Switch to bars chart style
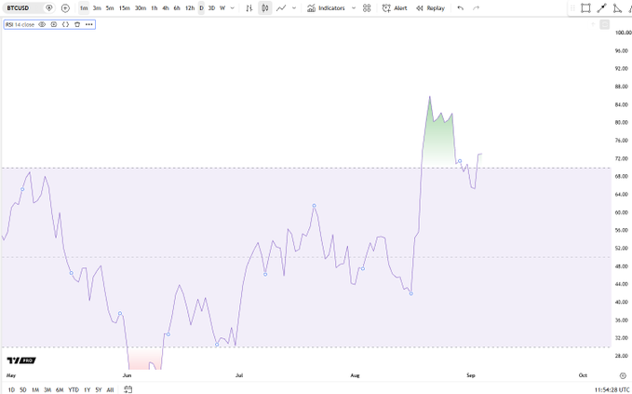Screen dimensions: 632x394 pos(249,8)
